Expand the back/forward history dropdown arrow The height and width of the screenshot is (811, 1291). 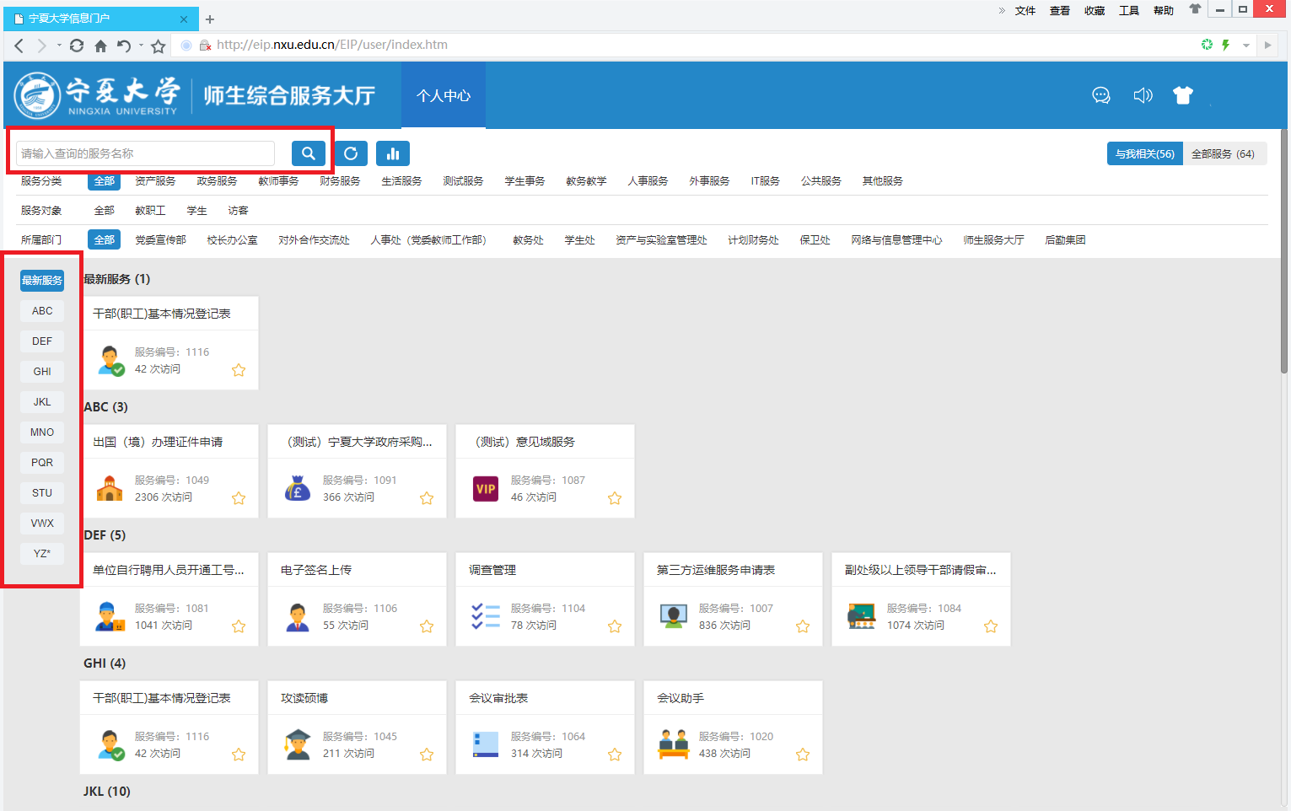tap(59, 46)
